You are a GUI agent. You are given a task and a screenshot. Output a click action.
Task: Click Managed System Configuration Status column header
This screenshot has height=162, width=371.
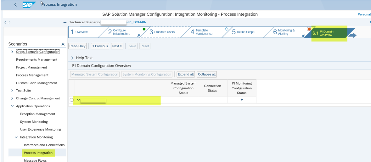(183, 88)
